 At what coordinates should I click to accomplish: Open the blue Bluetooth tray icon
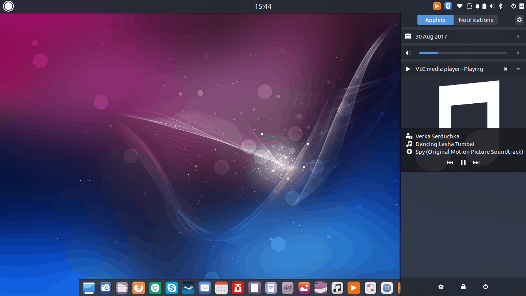click(448, 6)
